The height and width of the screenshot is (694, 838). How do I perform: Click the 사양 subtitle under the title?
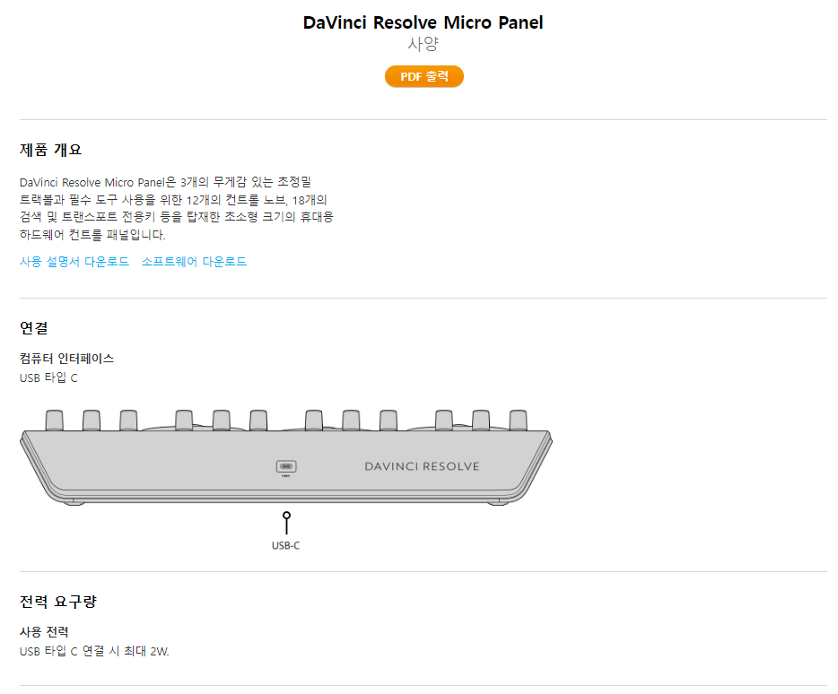423,45
